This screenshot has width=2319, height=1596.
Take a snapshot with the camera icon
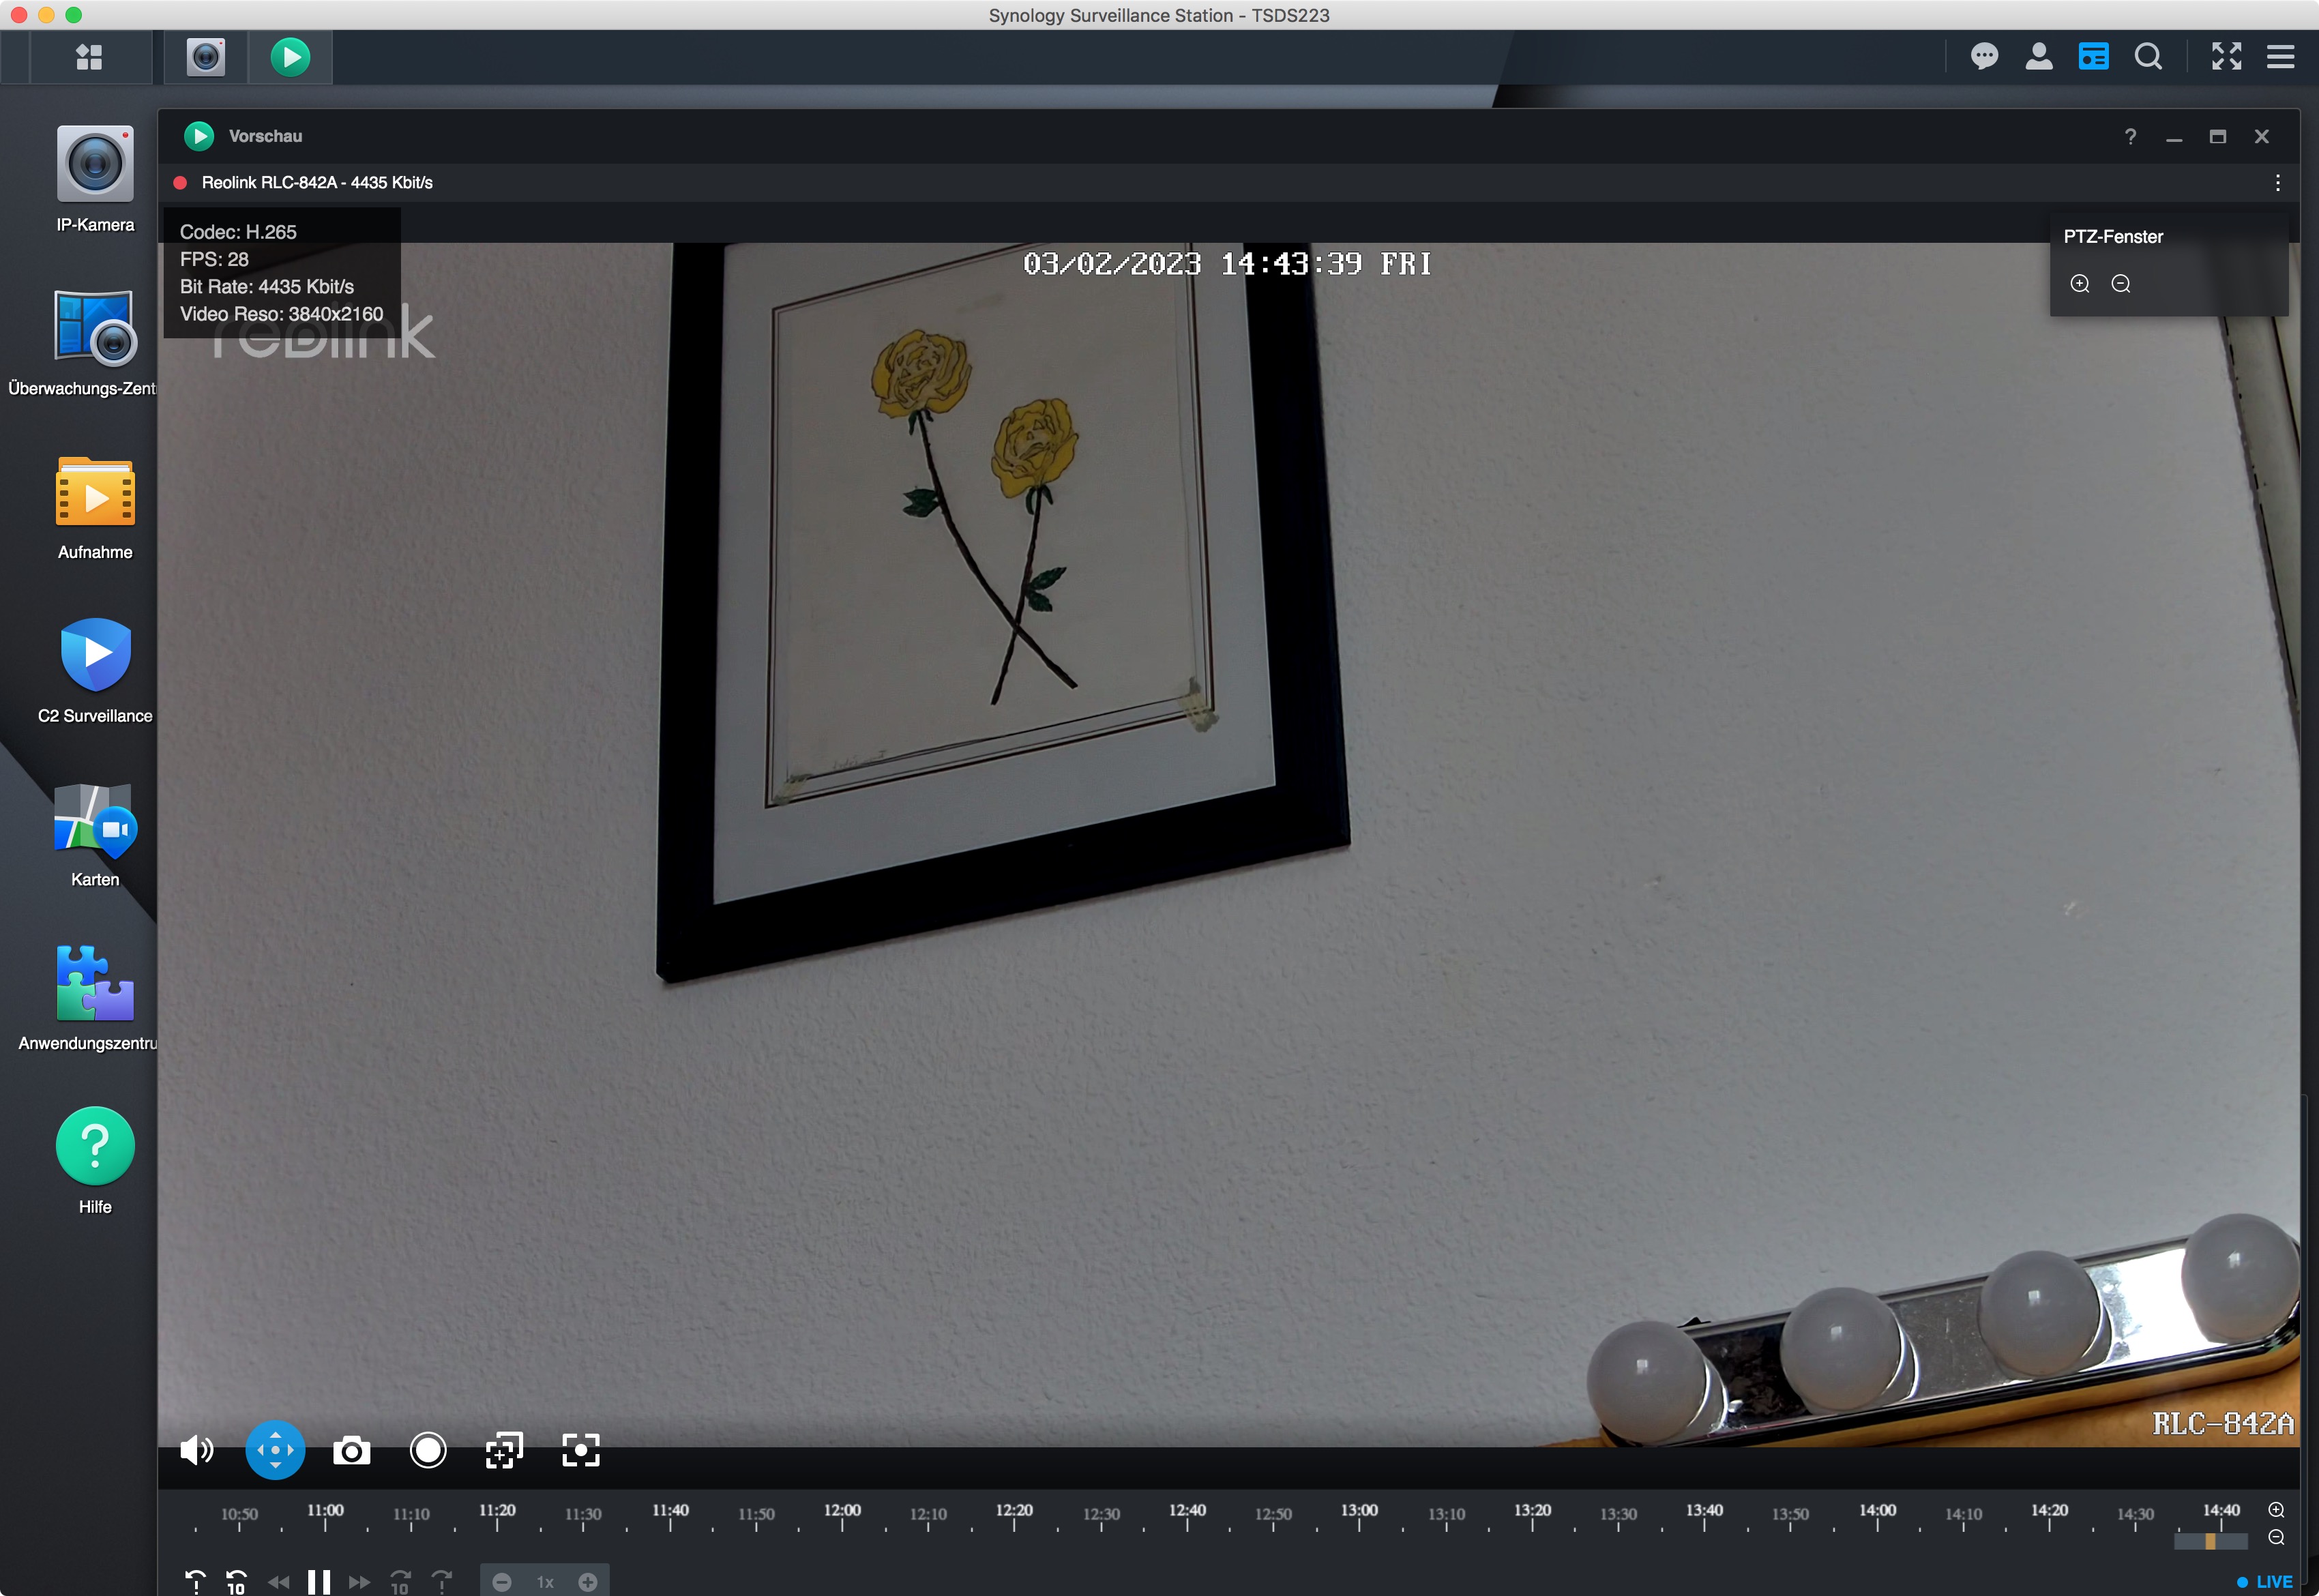(351, 1450)
